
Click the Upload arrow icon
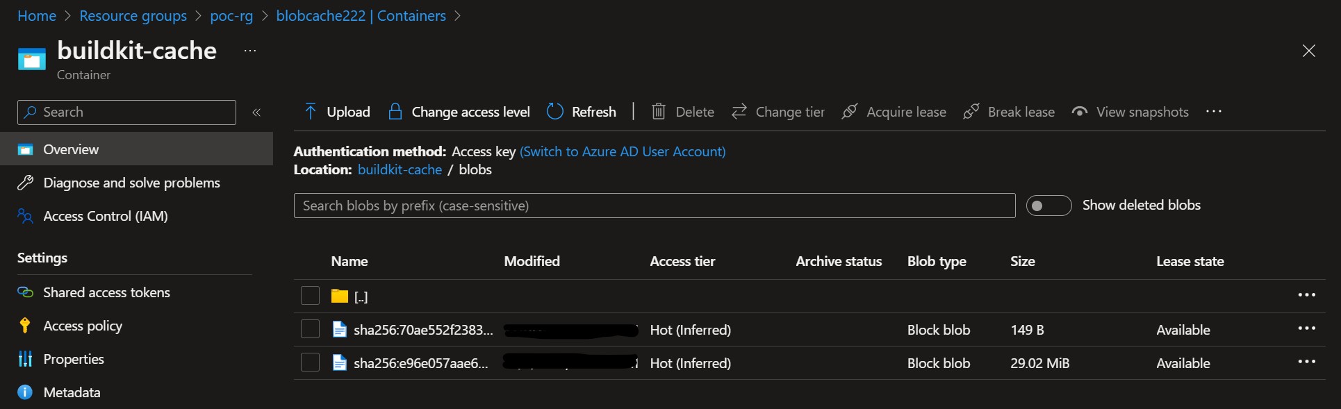(x=311, y=111)
